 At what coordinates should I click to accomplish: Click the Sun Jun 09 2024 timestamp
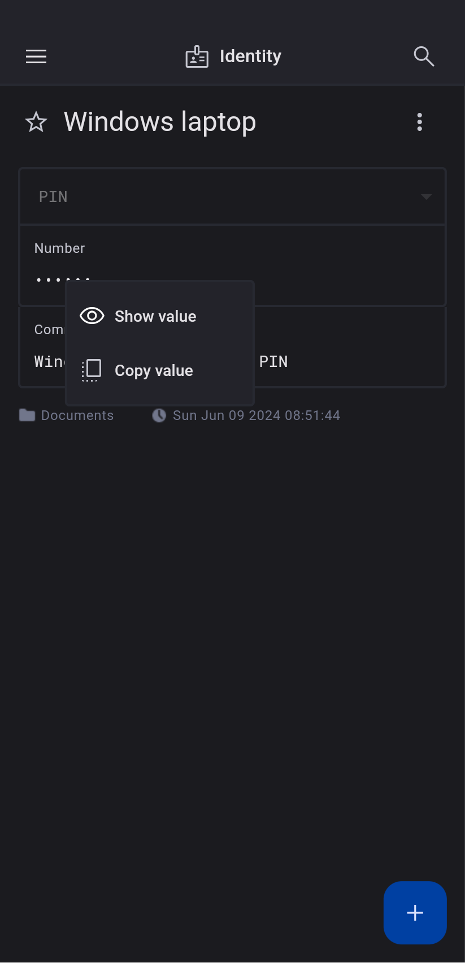click(257, 415)
